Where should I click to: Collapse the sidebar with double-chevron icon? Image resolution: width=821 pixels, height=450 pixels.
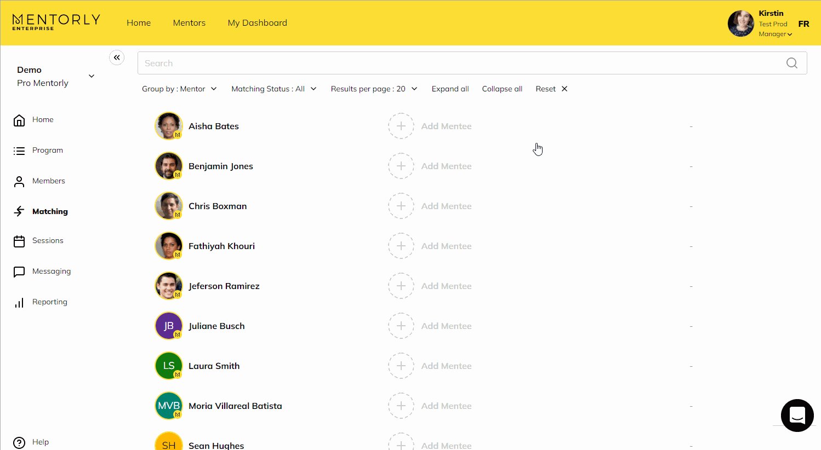[117, 57]
